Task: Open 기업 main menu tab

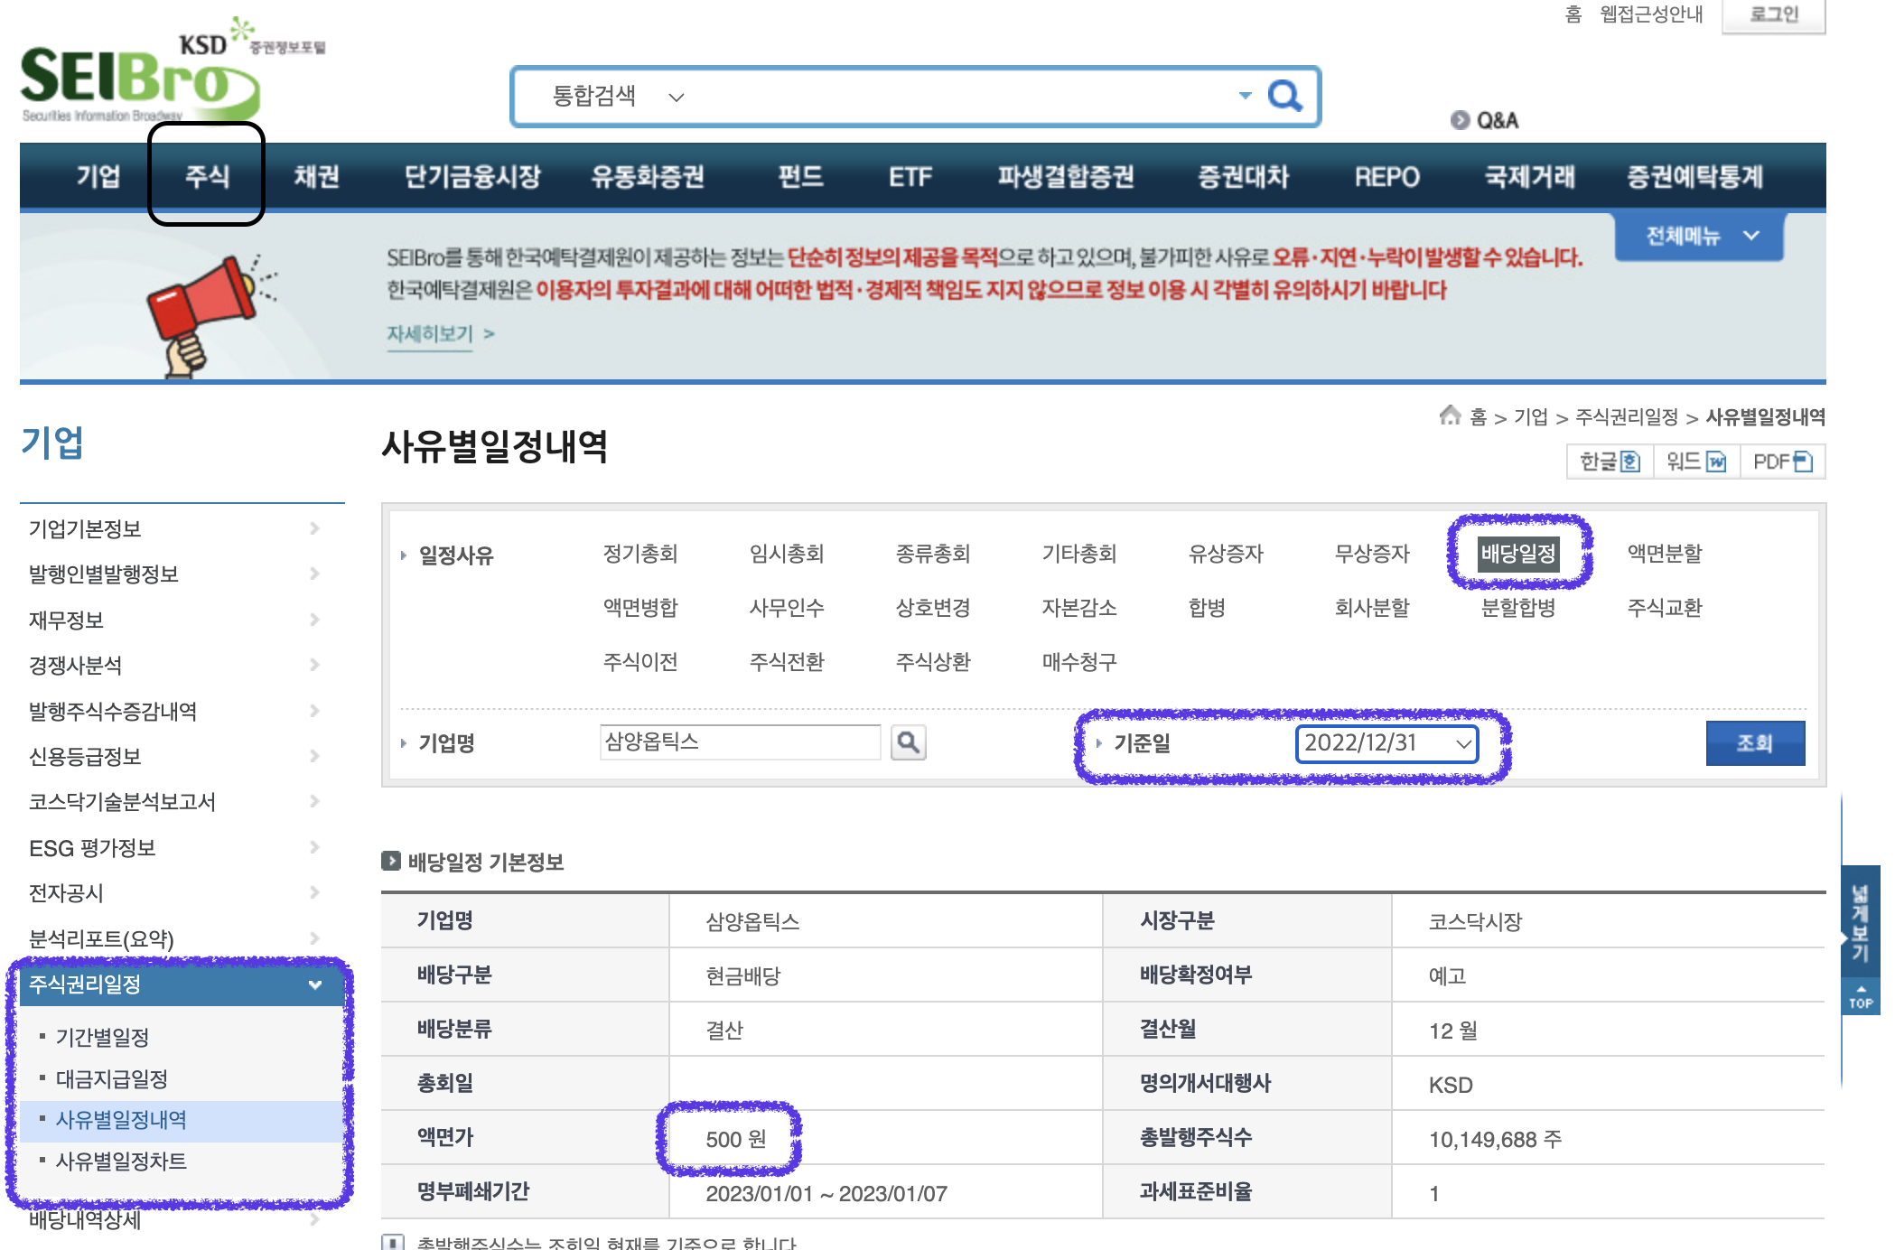Action: 98,176
